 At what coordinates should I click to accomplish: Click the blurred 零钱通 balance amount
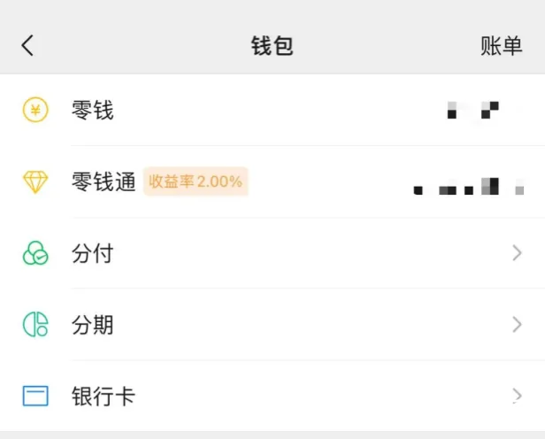tap(469, 186)
